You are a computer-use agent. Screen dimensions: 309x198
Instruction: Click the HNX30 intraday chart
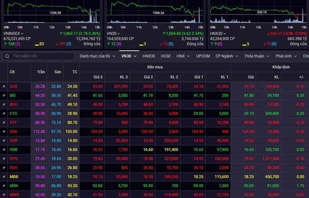click(258, 12)
